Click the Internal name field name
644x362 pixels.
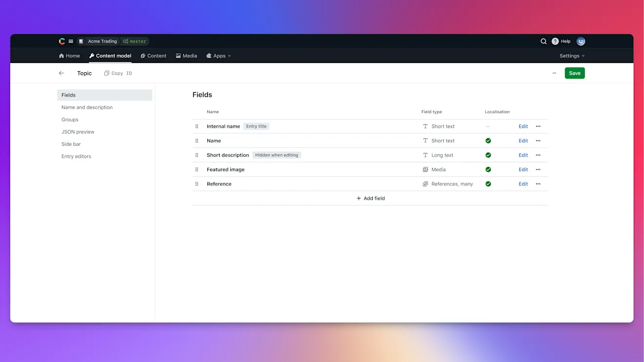[223, 126]
